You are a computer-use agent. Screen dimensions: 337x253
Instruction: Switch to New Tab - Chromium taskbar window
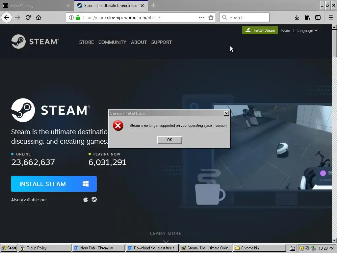[x=98, y=248]
